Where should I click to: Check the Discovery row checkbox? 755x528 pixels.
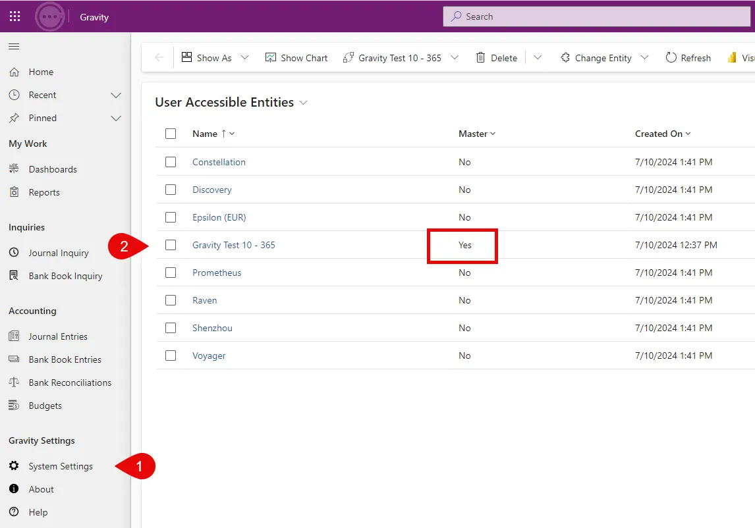[171, 190]
